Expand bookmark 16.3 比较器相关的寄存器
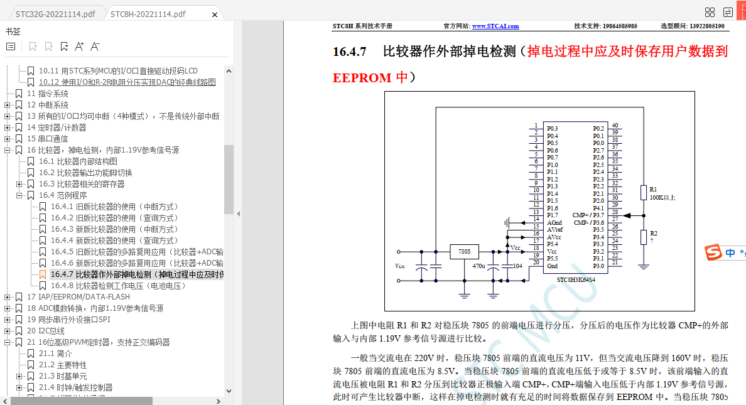Image resolution: width=746 pixels, height=405 pixels. point(19,184)
